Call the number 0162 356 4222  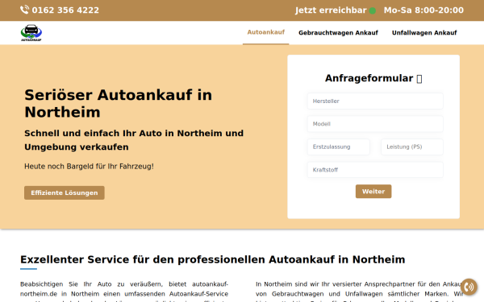click(65, 10)
